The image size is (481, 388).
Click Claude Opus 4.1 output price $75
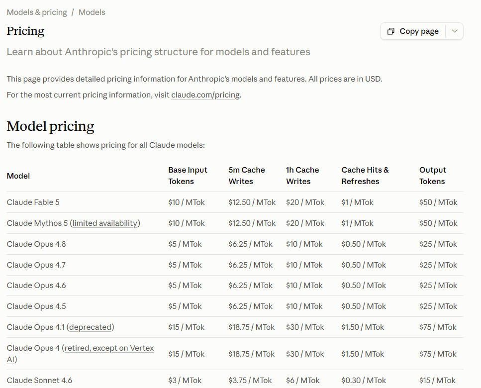point(438,327)
